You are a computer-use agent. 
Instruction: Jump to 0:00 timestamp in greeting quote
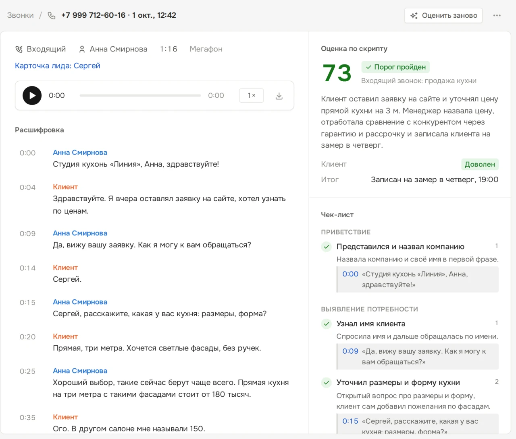click(350, 274)
